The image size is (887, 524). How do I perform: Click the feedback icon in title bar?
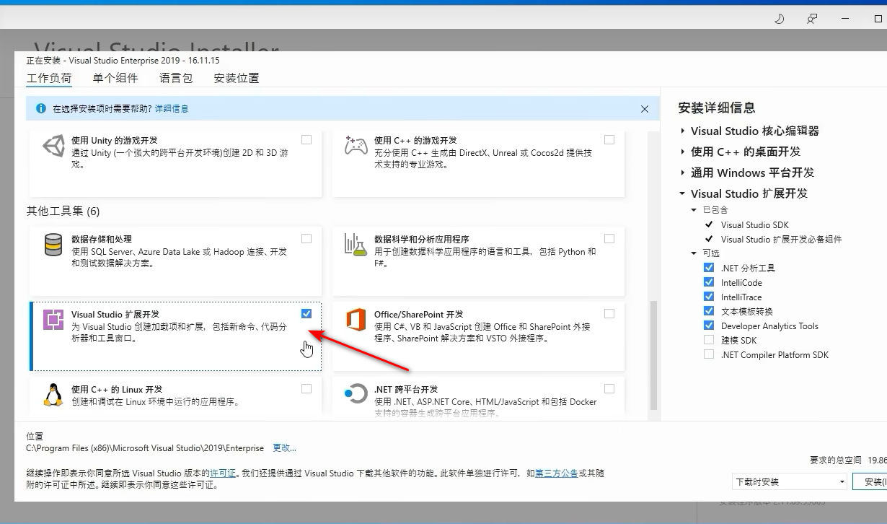[813, 19]
